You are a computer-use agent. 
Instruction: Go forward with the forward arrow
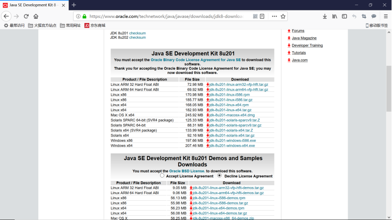point(17,16)
